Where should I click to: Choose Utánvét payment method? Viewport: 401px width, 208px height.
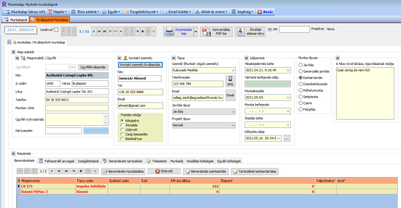click(122, 129)
